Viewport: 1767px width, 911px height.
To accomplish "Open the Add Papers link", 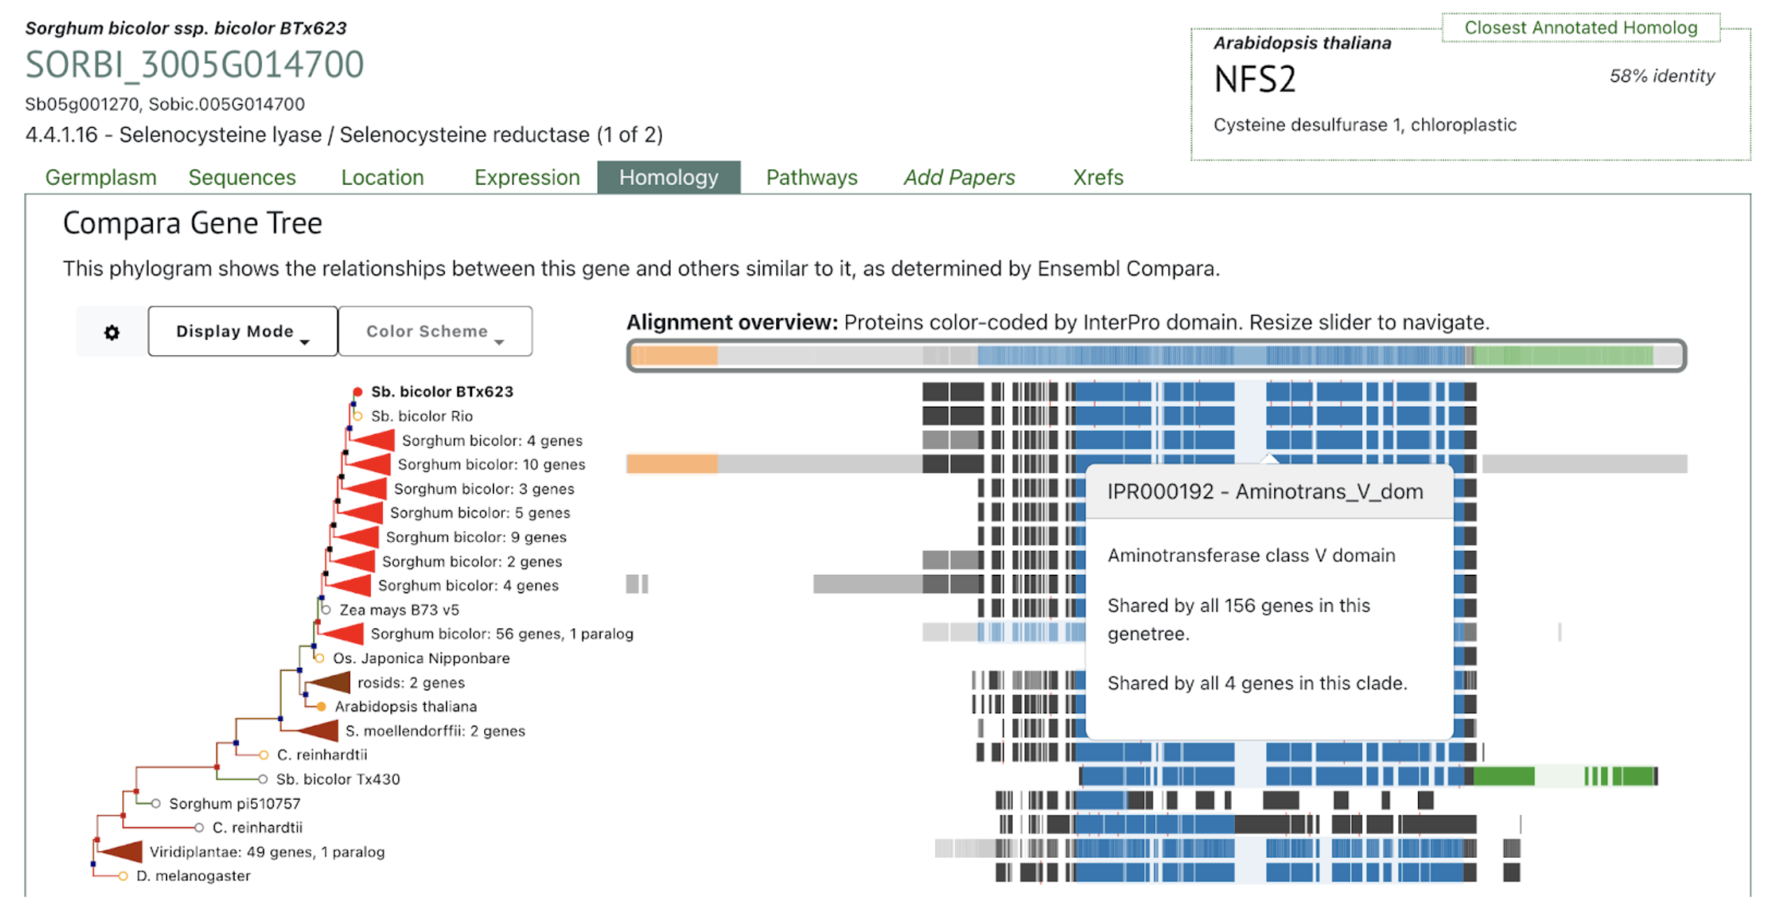I will [x=959, y=177].
